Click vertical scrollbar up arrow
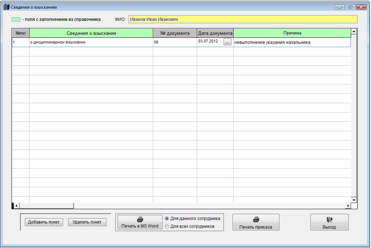The image size is (371, 248). pos(354,31)
